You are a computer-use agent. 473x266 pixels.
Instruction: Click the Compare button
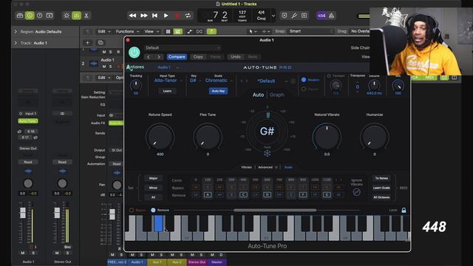[177, 57]
